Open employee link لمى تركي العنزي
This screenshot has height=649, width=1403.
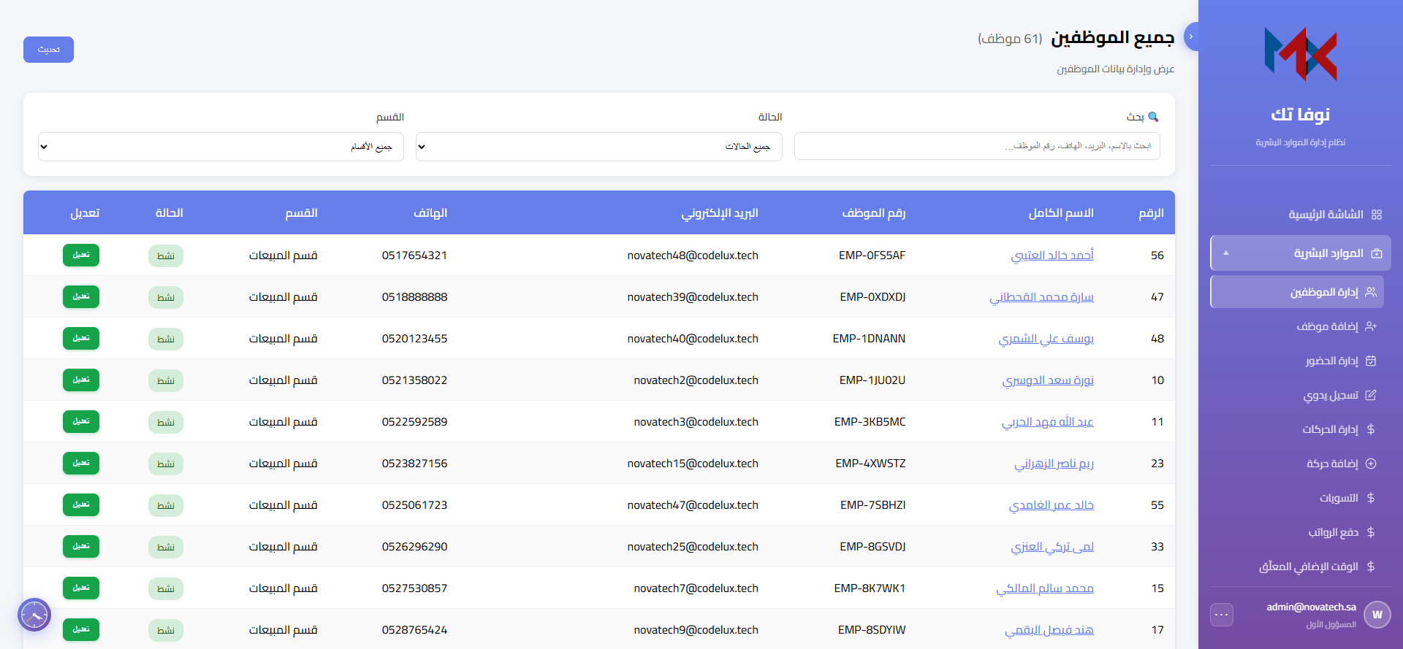point(1052,547)
